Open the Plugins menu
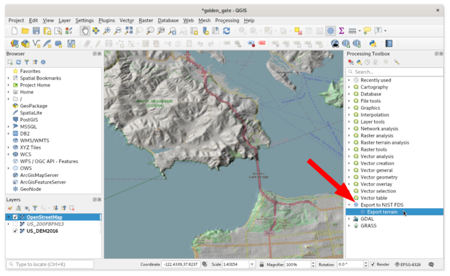This screenshot has width=450, height=276. [x=107, y=21]
